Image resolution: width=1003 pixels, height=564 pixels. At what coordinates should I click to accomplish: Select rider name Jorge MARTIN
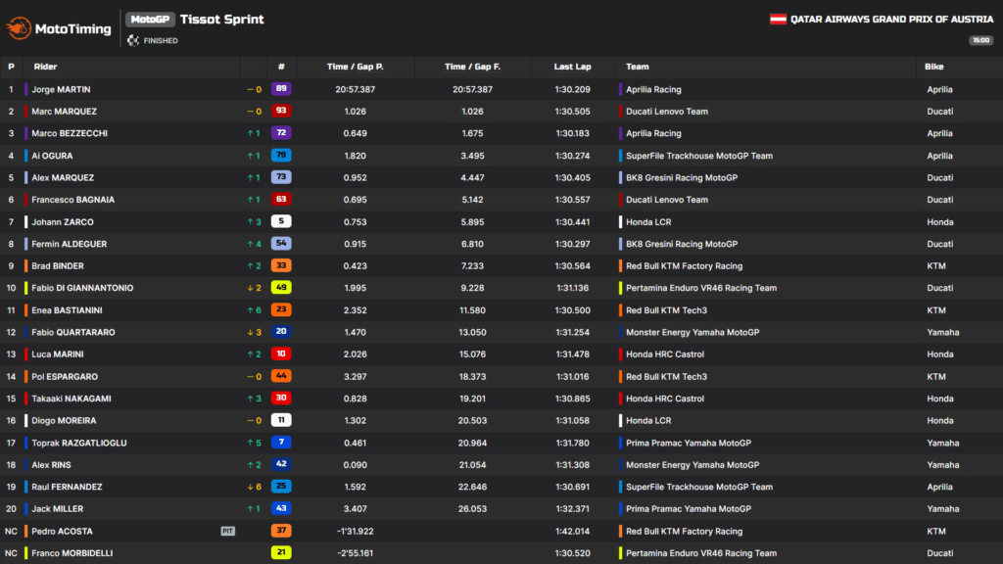pos(61,89)
